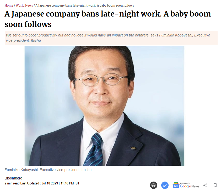This screenshot has width=221, height=191.
Task: Click the current article title in breadcrumb
Action: 85,5
